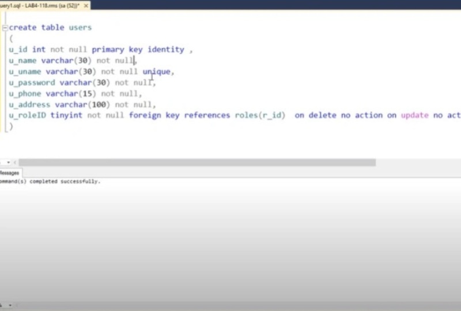This screenshot has width=461, height=311.
Task: Click the 'varchar(100)' data type
Action: tap(82, 105)
